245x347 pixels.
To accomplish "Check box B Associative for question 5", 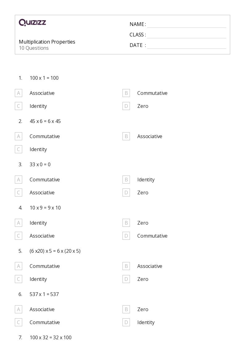I will (126, 266).
